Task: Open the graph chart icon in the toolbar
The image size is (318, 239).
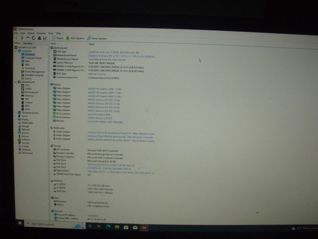Action: click(45, 38)
